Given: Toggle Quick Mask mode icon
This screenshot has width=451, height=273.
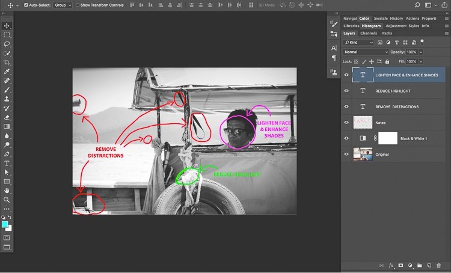Looking at the screenshot, I should tap(7, 238).
